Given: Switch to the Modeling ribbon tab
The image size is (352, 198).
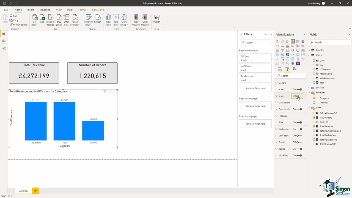Looking at the screenshot, I should (x=45, y=10).
